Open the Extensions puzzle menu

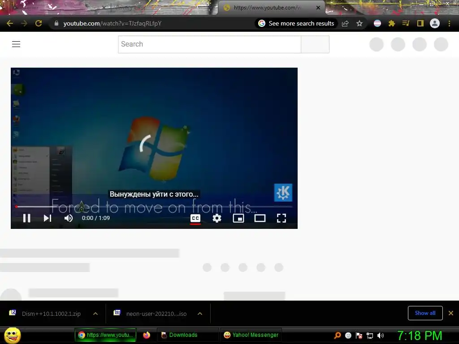392,23
